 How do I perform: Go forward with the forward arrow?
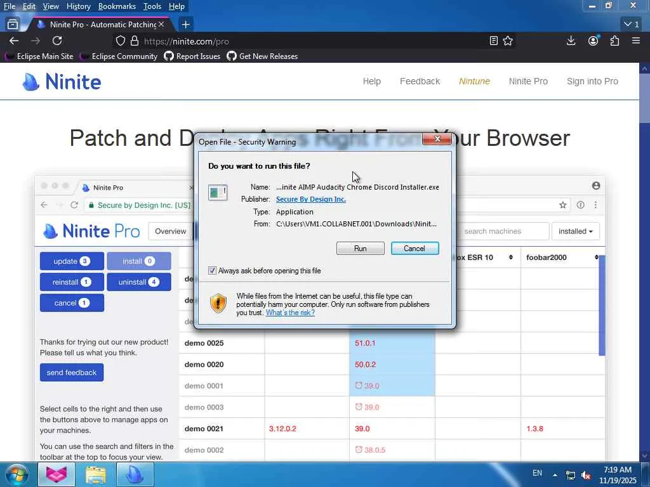click(x=36, y=41)
